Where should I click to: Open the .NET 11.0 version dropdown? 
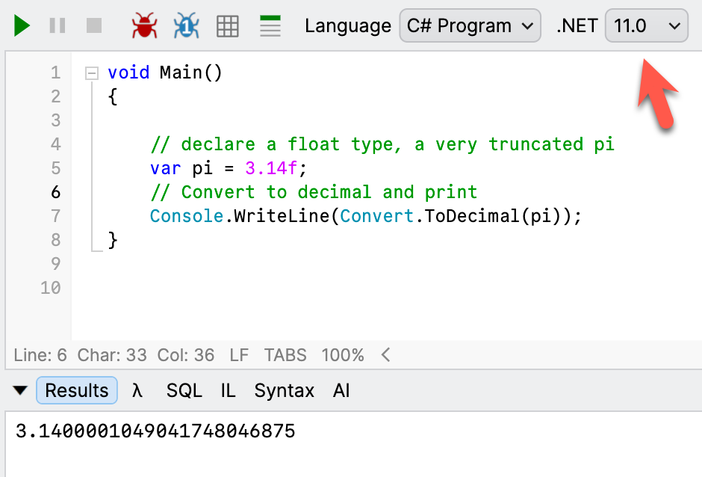[647, 25]
